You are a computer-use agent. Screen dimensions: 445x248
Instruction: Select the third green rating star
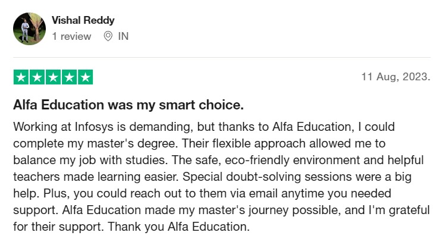click(x=53, y=77)
